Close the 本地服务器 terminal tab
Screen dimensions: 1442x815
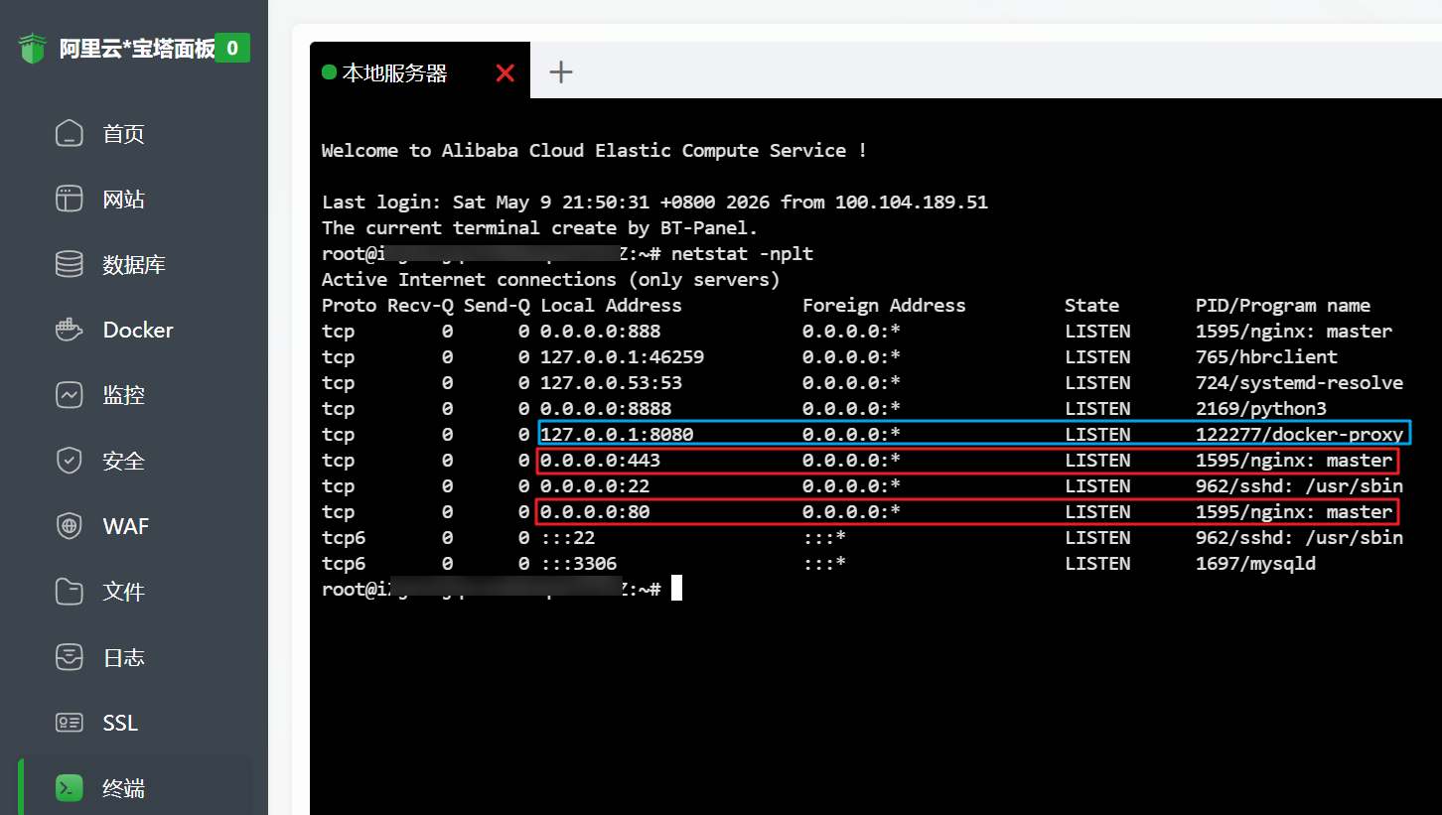coord(505,72)
